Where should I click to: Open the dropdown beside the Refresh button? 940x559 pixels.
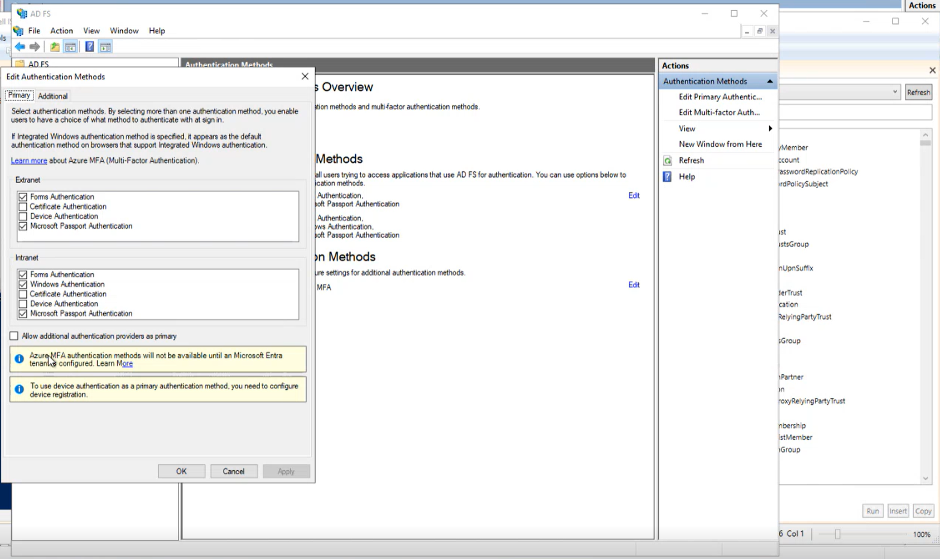click(895, 92)
